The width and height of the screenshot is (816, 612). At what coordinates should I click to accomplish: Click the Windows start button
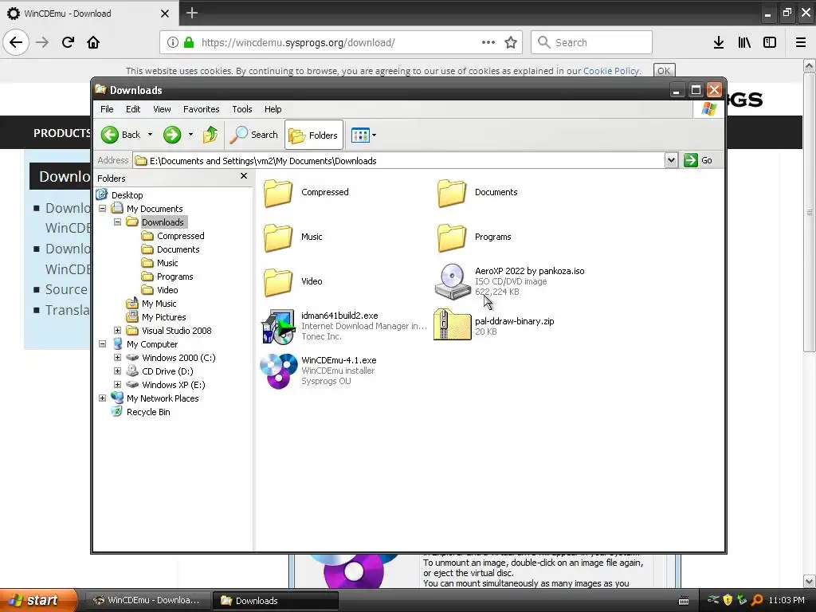[x=37, y=600]
